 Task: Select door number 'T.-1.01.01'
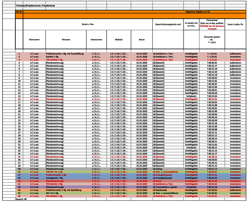point(212,54)
